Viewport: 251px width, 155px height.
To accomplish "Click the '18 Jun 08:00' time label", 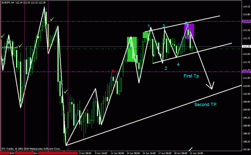I will coord(181,153).
